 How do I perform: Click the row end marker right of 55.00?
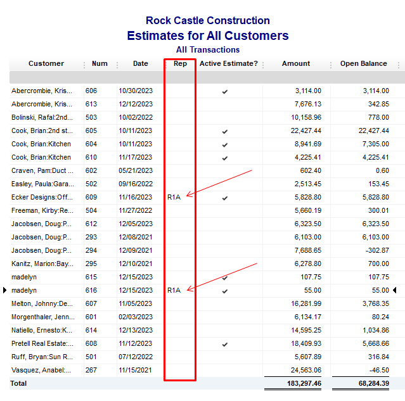click(394, 290)
